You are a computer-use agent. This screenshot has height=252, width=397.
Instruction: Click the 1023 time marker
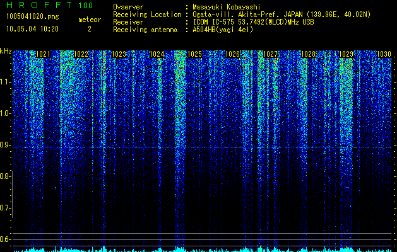pos(119,54)
